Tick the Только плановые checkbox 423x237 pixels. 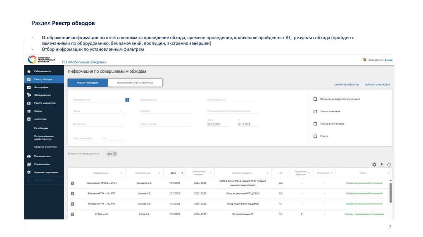tap(315, 111)
